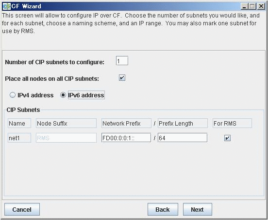
Task: Proceed with the Next button
Action: point(198,209)
